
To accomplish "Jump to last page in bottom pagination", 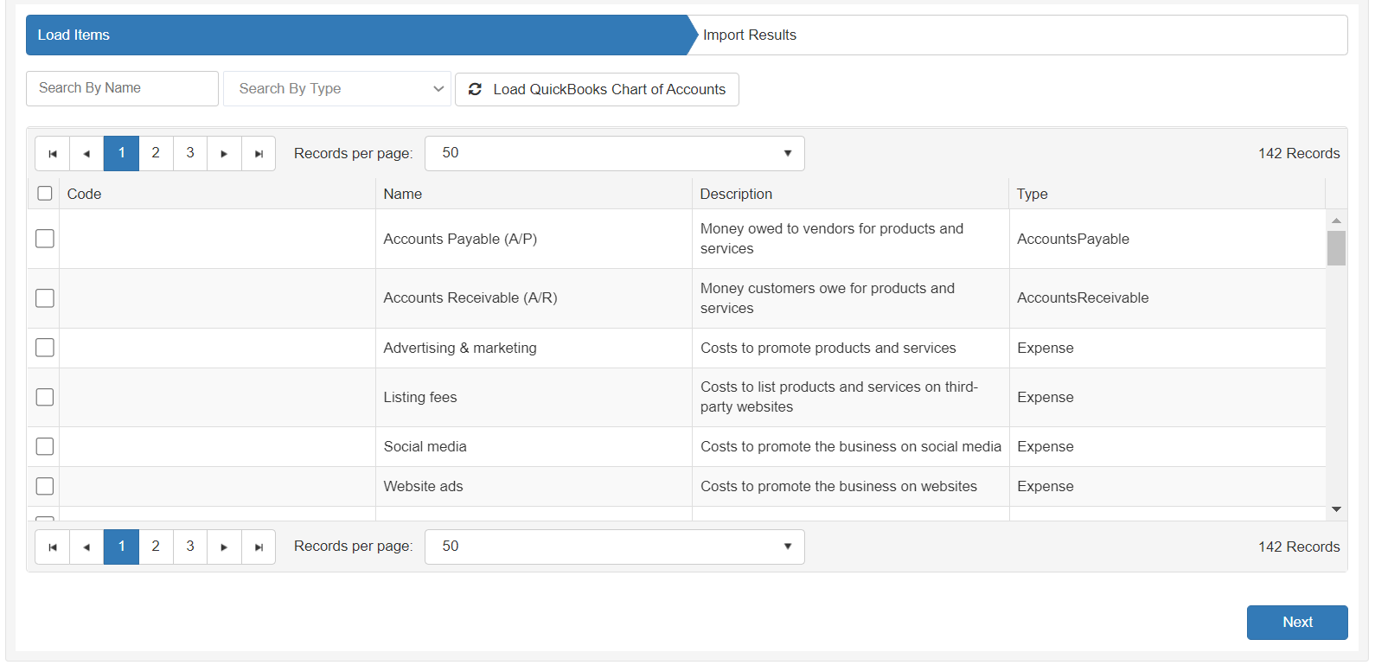I will point(259,547).
